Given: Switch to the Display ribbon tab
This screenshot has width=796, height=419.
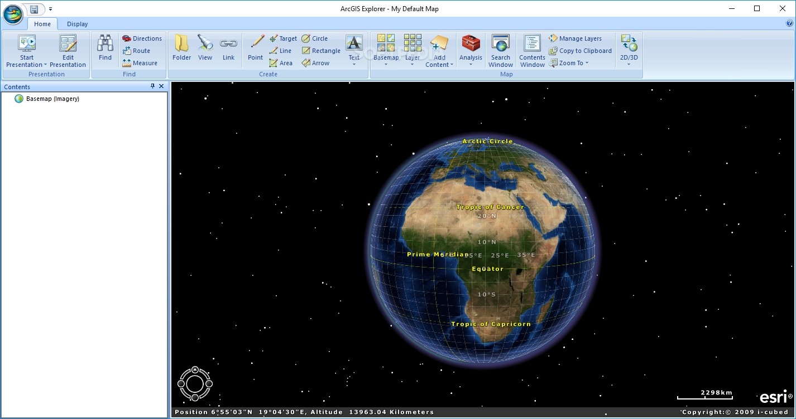Looking at the screenshot, I should coord(77,24).
